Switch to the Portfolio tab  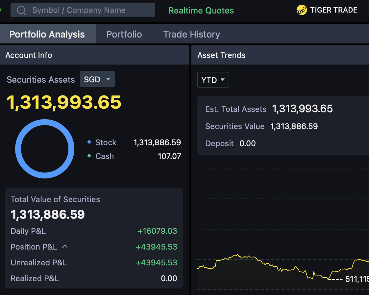124,34
